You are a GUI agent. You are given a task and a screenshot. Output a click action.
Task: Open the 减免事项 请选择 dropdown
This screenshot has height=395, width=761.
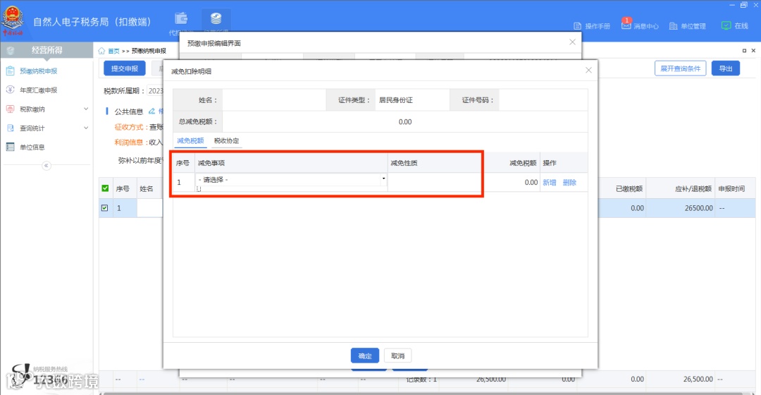click(x=291, y=180)
